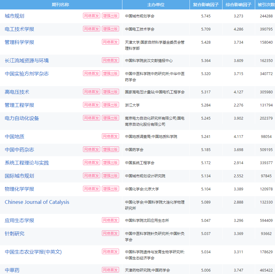Click 增强出版 tag on 电力自动化设备 row
The width and height of the screenshot is (275, 274).
click(x=110, y=118)
